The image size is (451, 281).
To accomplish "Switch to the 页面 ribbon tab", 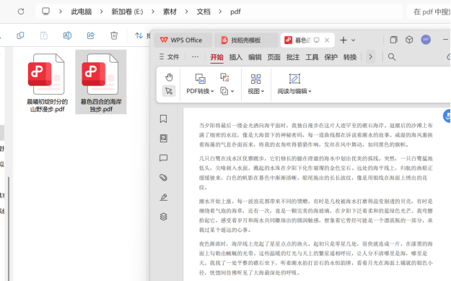I will [x=273, y=57].
